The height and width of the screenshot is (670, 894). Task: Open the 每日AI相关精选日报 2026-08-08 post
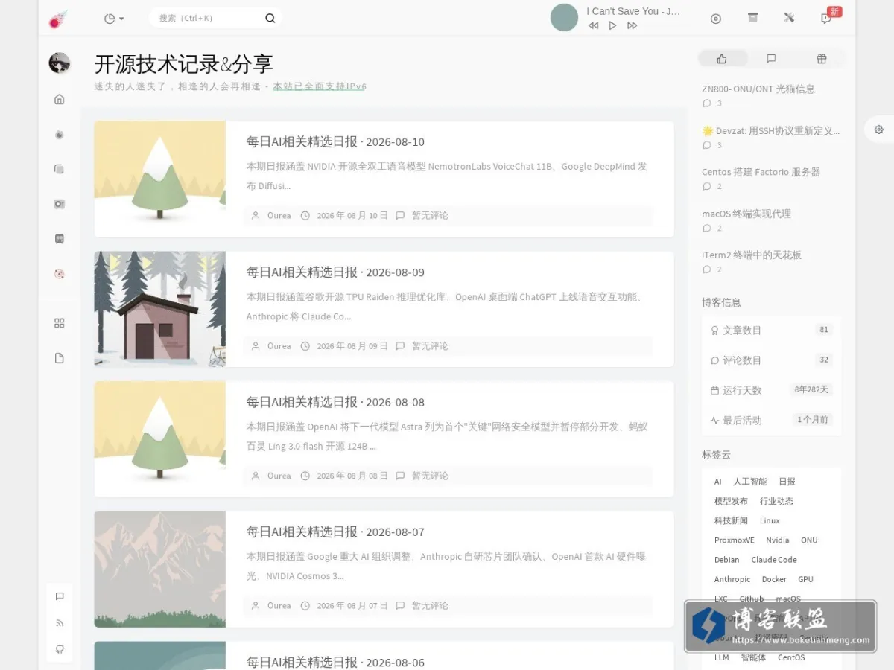point(335,402)
